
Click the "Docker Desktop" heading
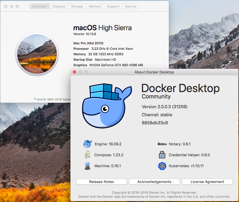click(x=181, y=88)
